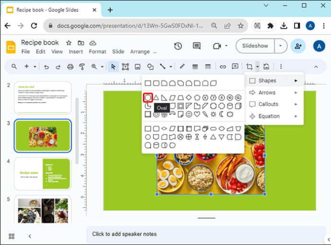Expand the Equation submenu
Screen dimensions: 331x245
click(x=274, y=116)
